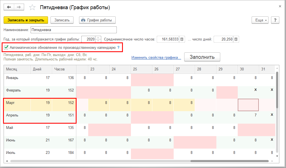Click the x cell for February 30
This screenshot has height=168, width=286.
click(248, 92)
